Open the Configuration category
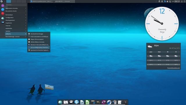 point(16,17)
